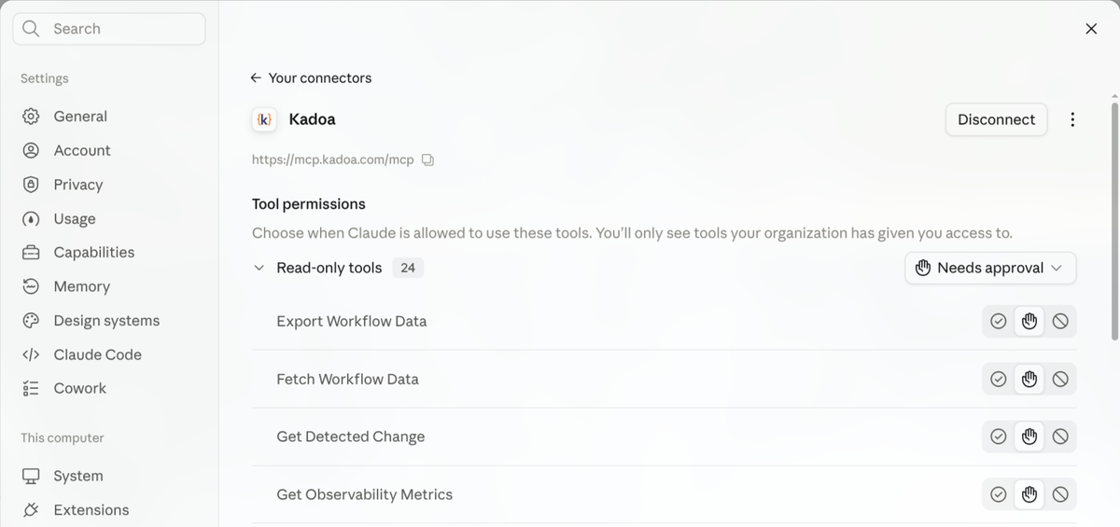Click the search magnifier icon

31,29
